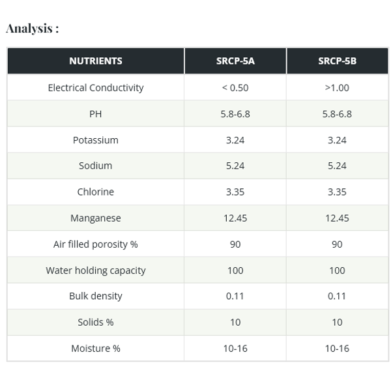Screen dimensions: 391x391
Task: Click the Solids % row label
Action: [x=96, y=323]
